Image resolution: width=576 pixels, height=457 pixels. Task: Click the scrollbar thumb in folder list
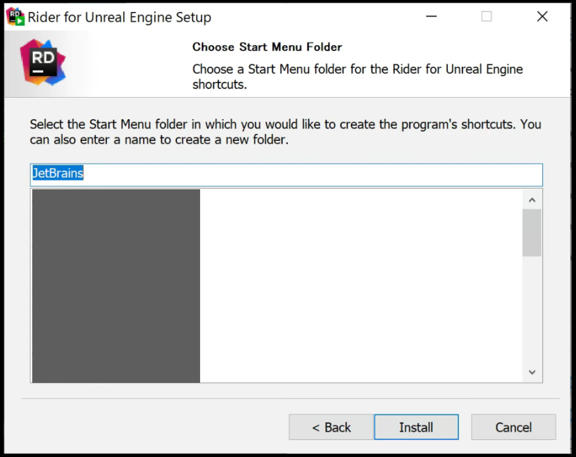(532, 232)
